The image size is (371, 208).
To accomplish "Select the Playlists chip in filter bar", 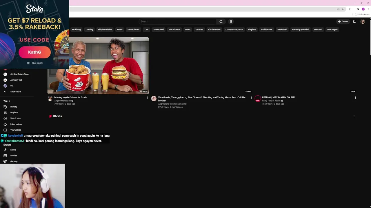I will coord(252,29).
